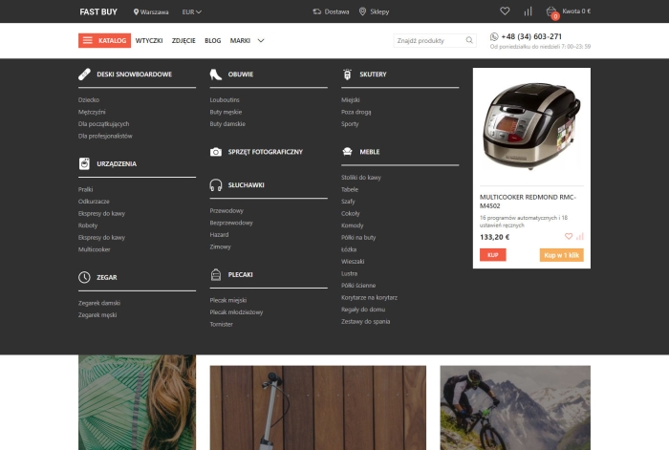
Task: Open the Zestawy do spania subcategory
Action: coord(366,321)
